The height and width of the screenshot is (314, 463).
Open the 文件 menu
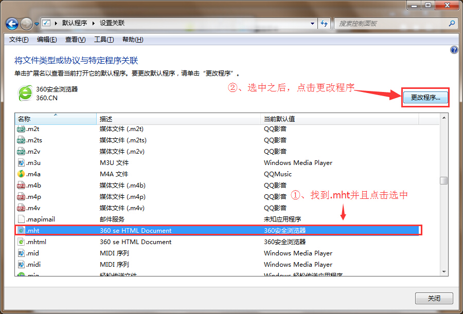point(18,39)
